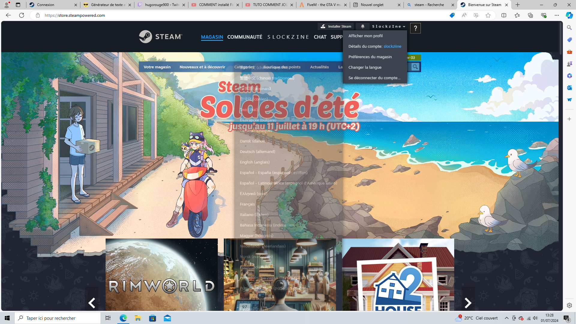Image resolution: width=576 pixels, height=324 pixels.
Task: Open the Edge shopping tag in address bar
Action: click(452, 15)
